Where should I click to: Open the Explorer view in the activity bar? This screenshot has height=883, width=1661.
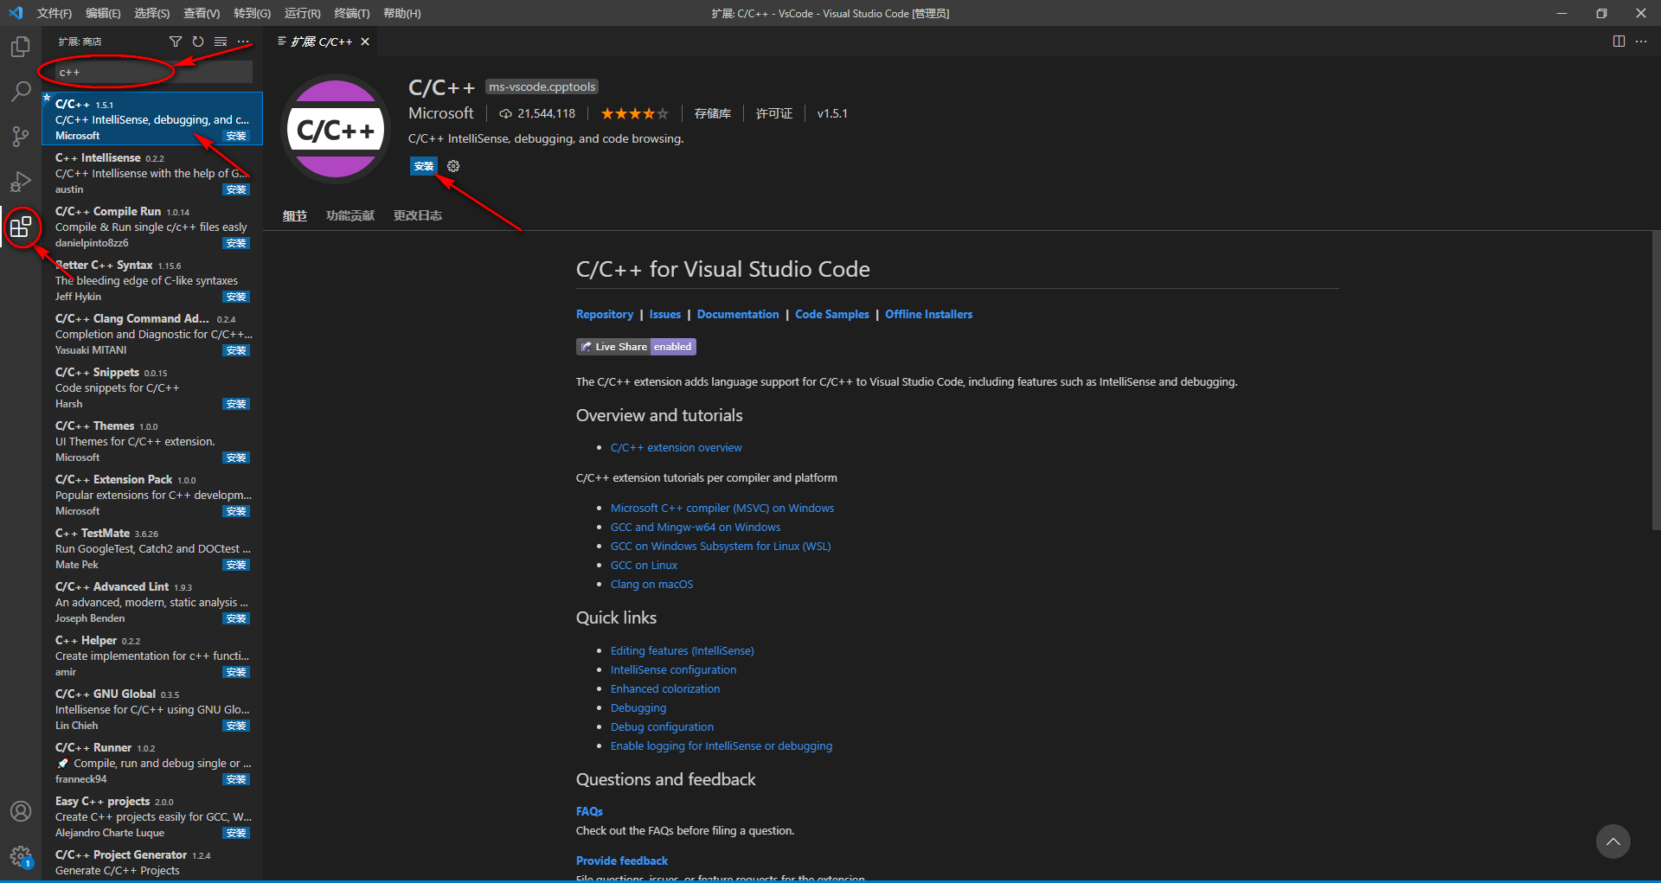point(21,47)
